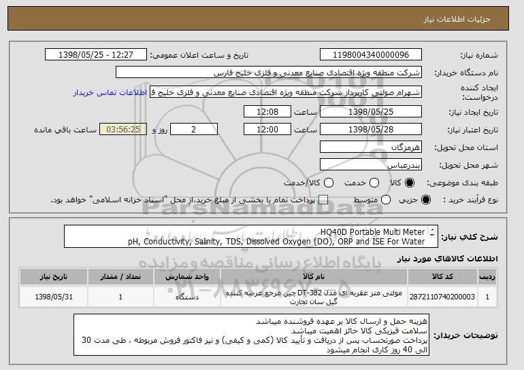Viewport: 524px width, 370px height.
Task: Click the شرح کلی نیاز label
Action: click(x=470, y=237)
